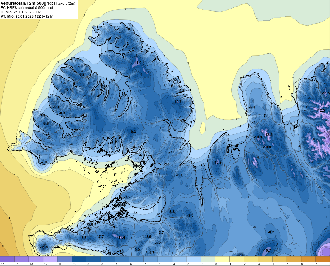The height and width of the screenshot is (266, 330).
Task: Click the -10.3 temperature label on the map
Action: tap(132, 132)
